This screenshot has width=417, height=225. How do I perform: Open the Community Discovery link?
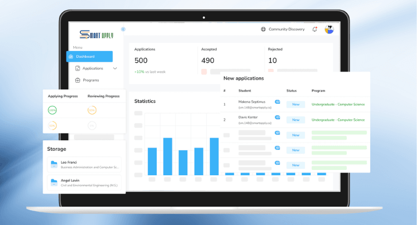286,29
